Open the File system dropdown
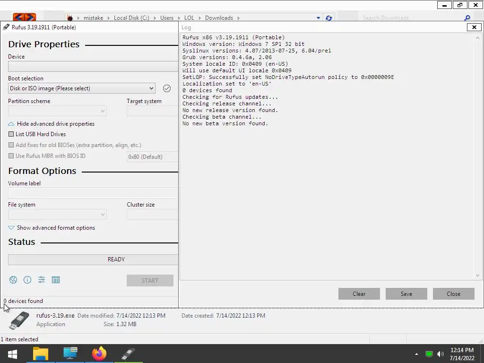The height and width of the screenshot is (363, 484). tap(57, 214)
